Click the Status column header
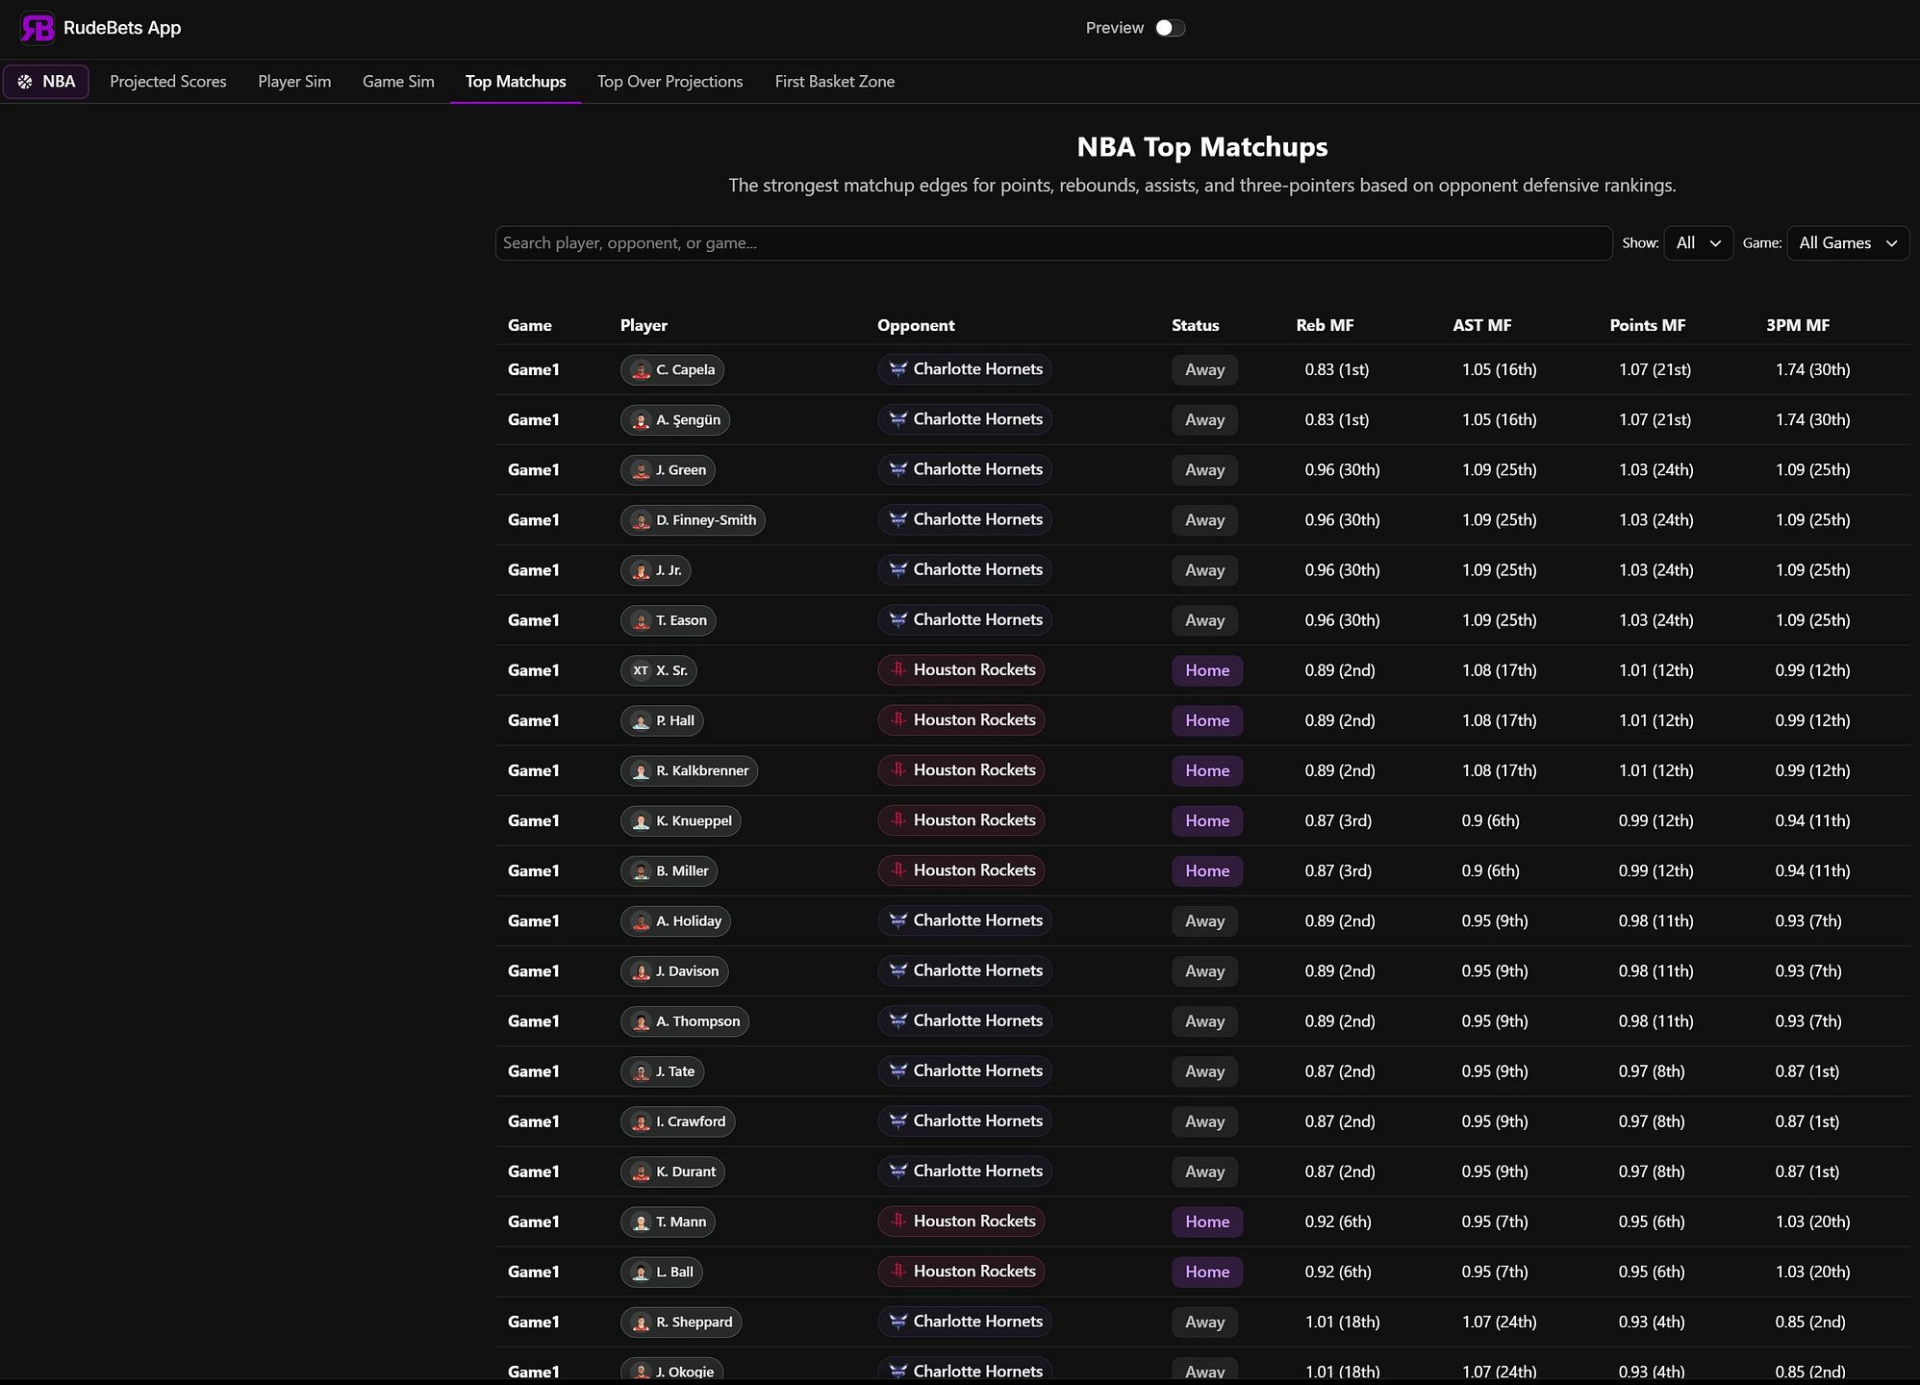Viewport: 1920px width, 1385px height. point(1196,325)
